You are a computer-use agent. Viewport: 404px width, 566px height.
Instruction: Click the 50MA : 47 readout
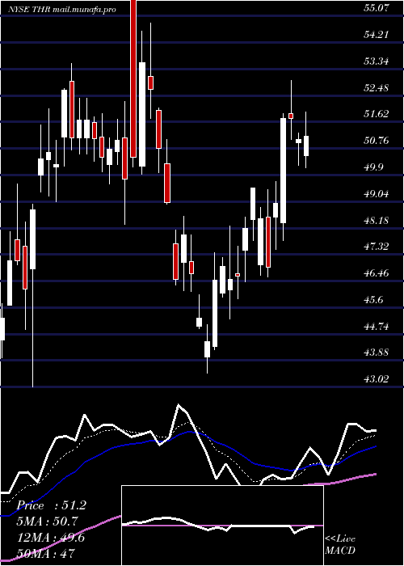(45, 553)
